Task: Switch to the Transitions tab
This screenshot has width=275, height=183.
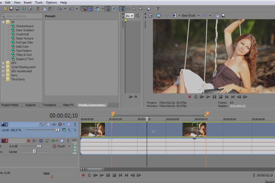Action: (x=49, y=105)
